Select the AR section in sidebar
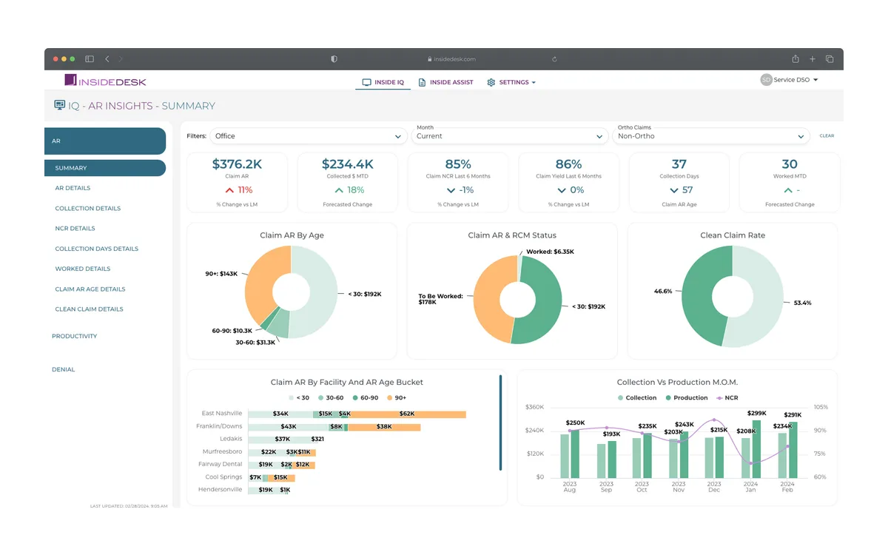Viewport: 888px width, 555px height. pos(105,141)
